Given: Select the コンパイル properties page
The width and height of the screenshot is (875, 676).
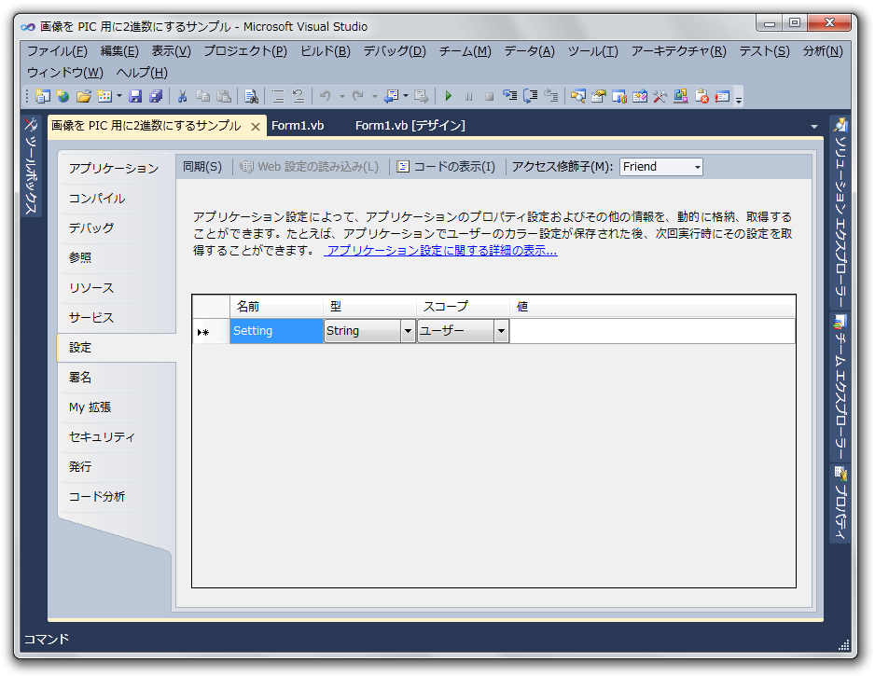Looking at the screenshot, I should [116, 198].
